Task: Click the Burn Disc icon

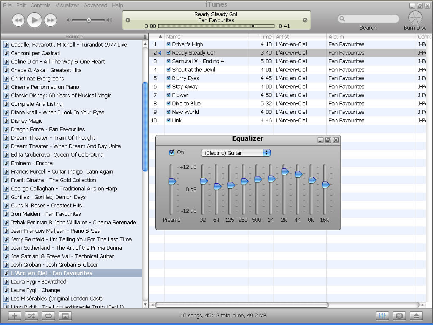Action: 415,18
